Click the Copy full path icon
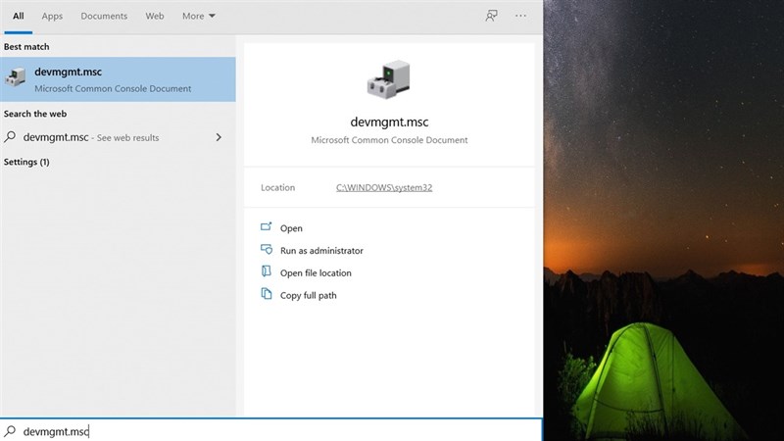This screenshot has width=784, height=441. point(266,294)
